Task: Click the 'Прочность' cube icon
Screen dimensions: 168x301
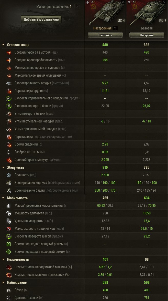Action: [x=9, y=175]
